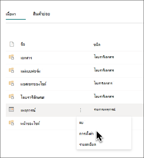
Task: Open the เอกสาร library link
Action: 27,58
